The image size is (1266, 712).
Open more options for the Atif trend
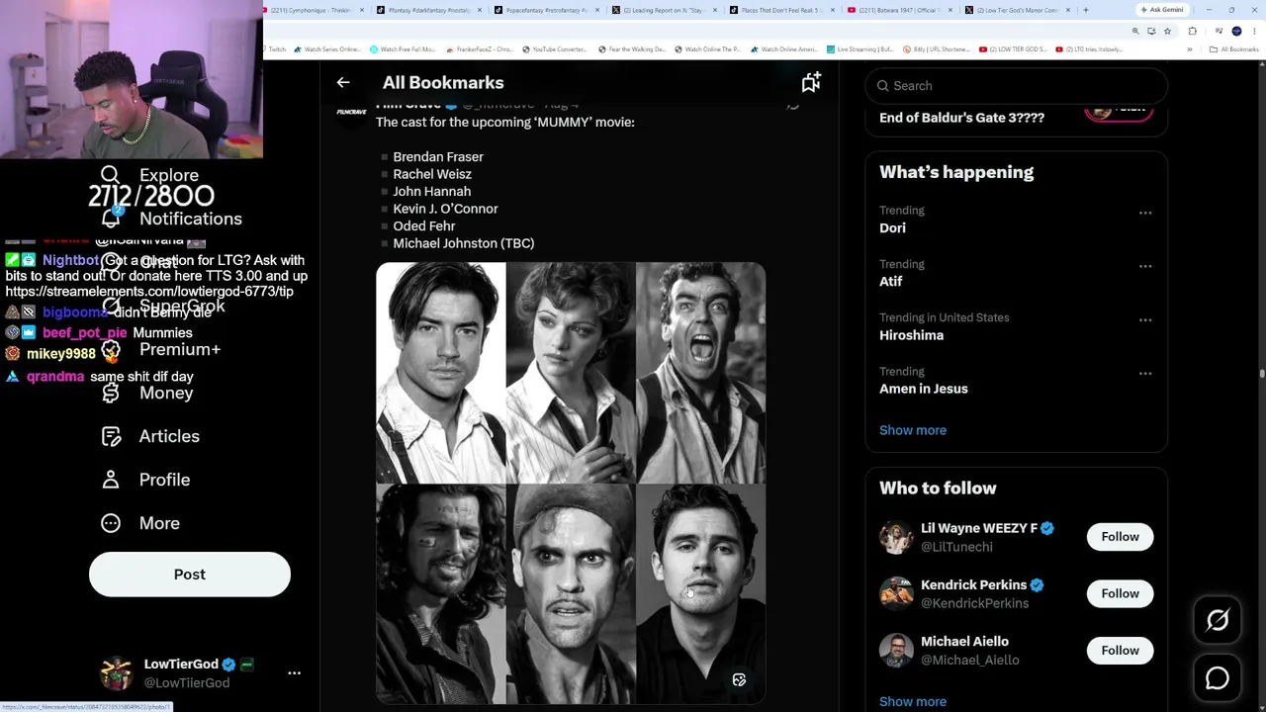coord(1145,266)
